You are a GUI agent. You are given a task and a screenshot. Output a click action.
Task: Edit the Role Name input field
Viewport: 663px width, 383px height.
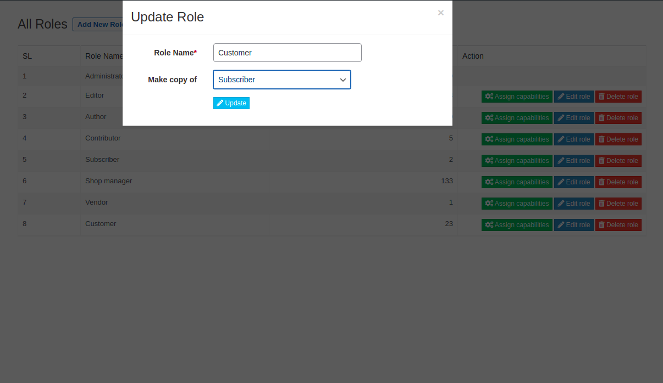288,53
